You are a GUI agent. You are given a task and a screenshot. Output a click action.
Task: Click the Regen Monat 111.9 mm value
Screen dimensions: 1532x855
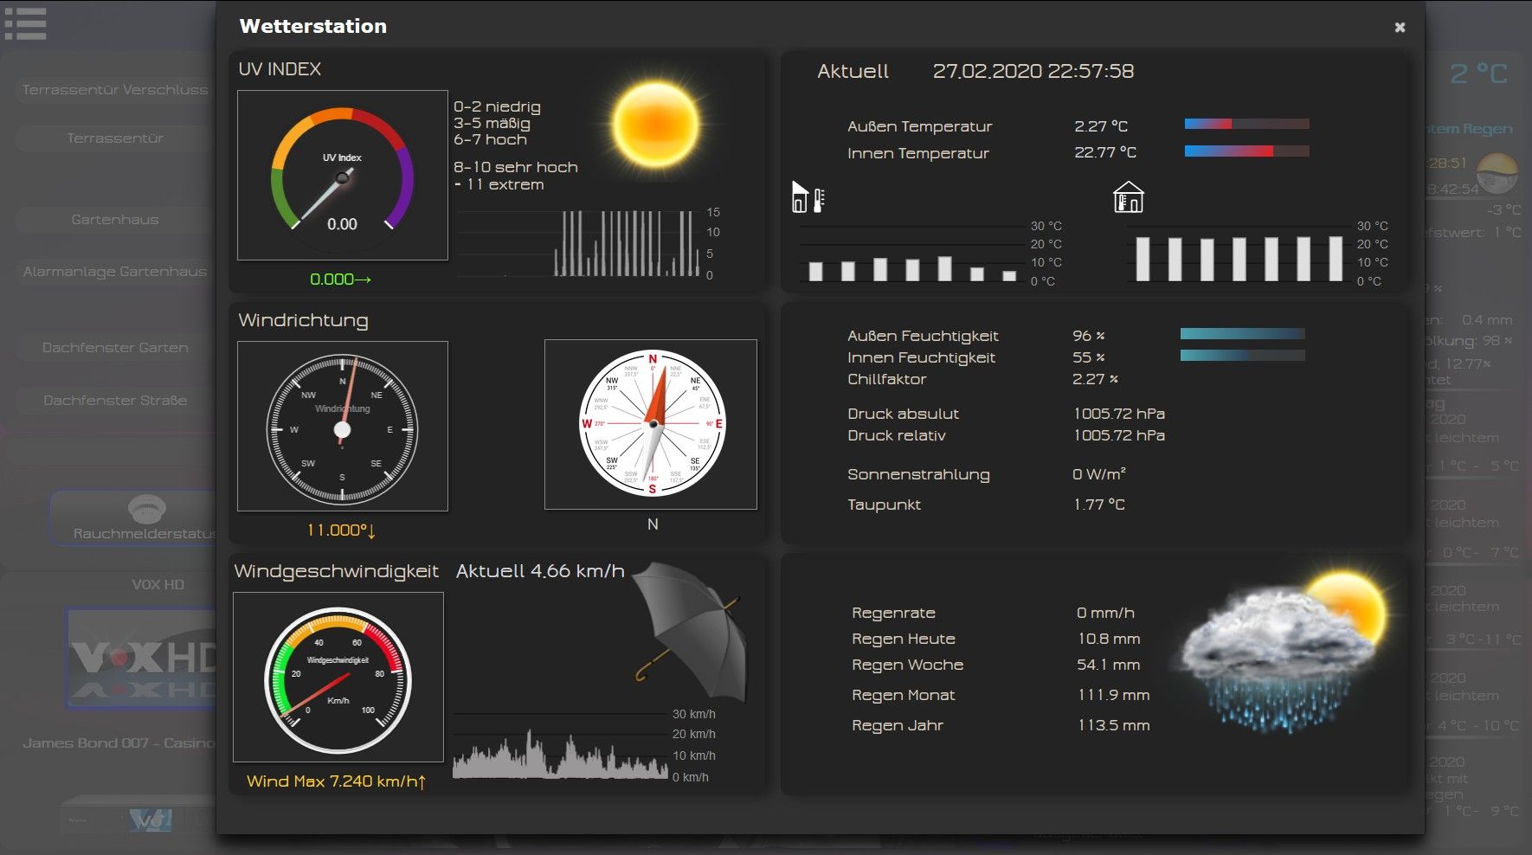click(x=1114, y=695)
